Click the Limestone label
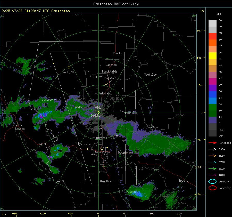 tap(49, 100)
